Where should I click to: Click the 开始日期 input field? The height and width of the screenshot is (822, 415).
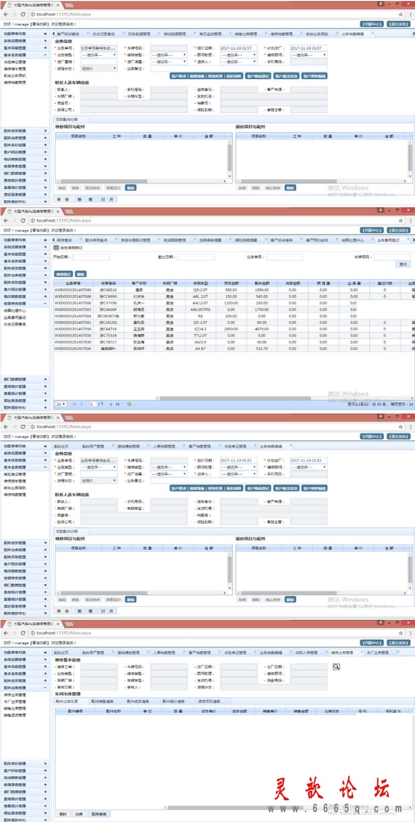pos(91,257)
